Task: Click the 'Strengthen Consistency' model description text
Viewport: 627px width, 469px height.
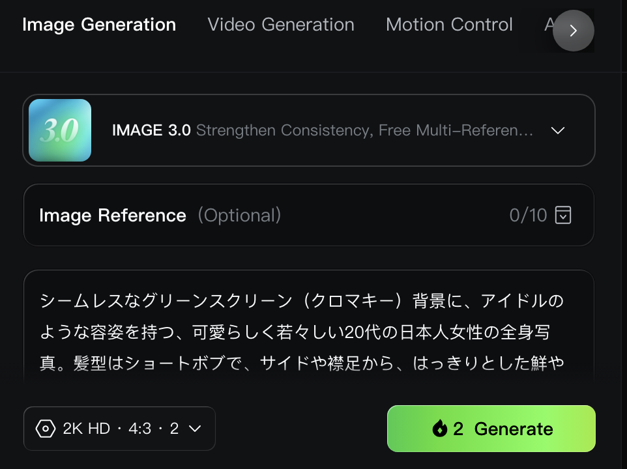Action: click(364, 130)
